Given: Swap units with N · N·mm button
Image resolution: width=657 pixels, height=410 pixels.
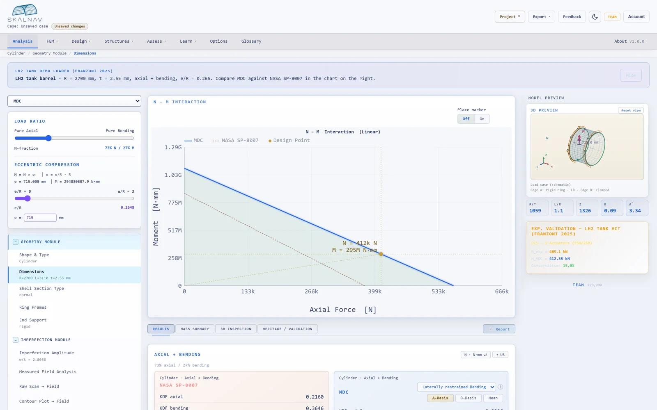Looking at the screenshot, I should pyautogui.click(x=476, y=355).
